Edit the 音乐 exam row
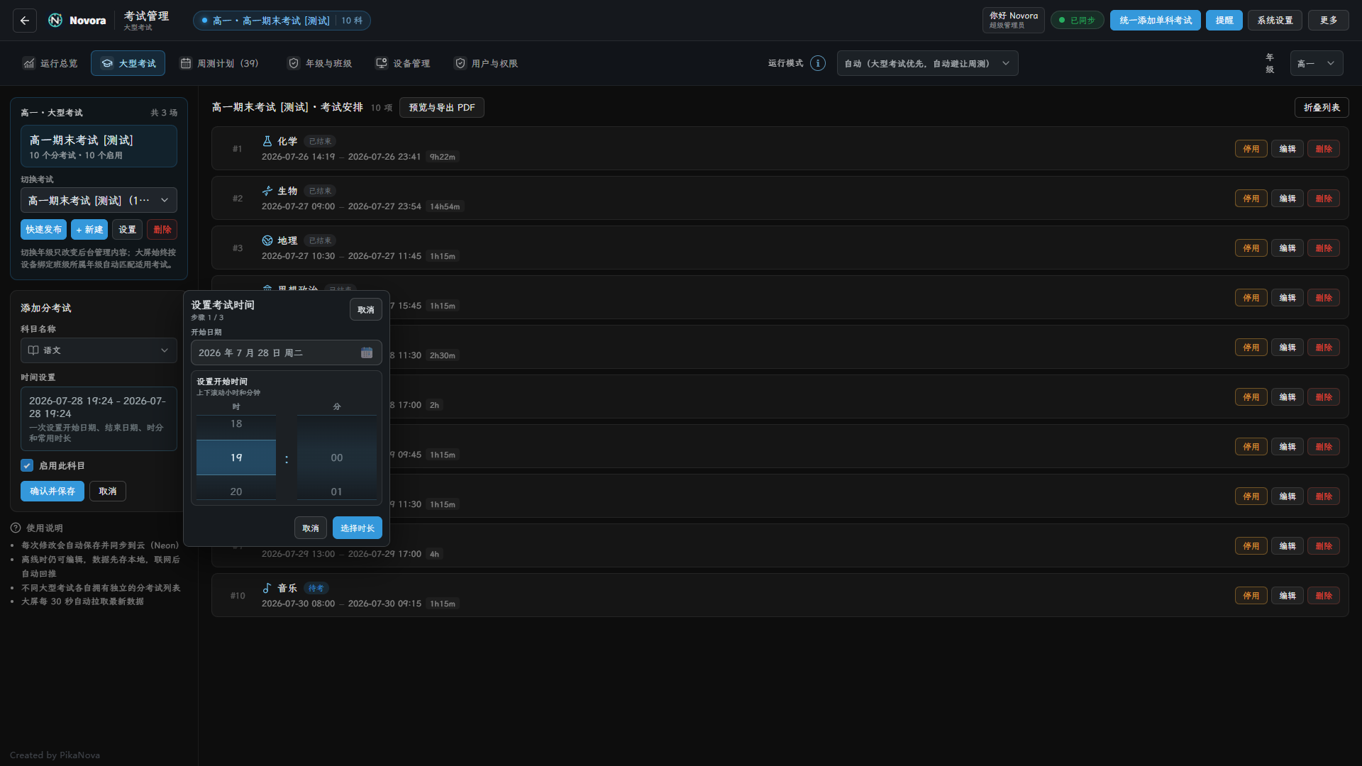The image size is (1362, 766). tap(1288, 595)
